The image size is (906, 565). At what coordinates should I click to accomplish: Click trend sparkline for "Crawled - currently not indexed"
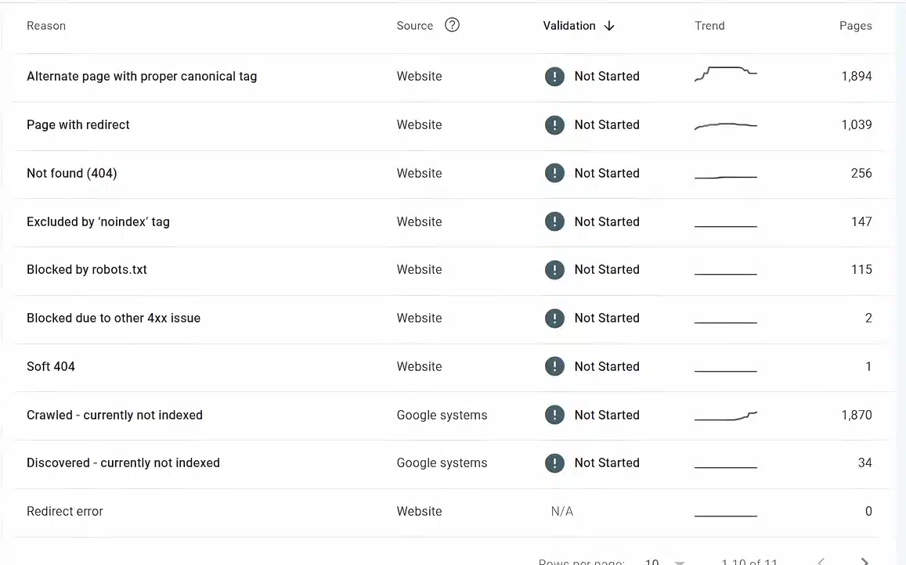[725, 416]
